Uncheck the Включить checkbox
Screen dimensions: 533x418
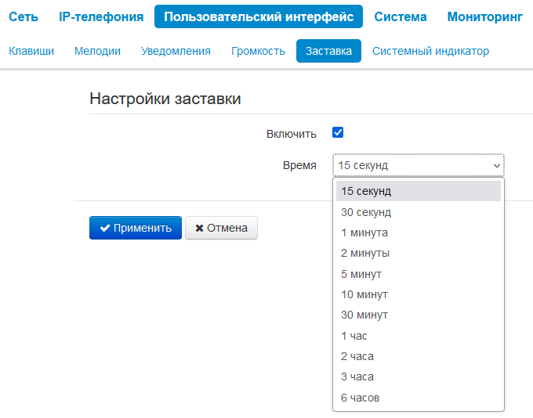pyautogui.click(x=338, y=132)
